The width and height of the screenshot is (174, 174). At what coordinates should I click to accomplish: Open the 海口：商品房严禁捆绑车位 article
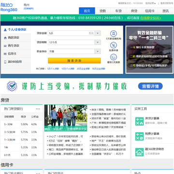pos(66,149)
